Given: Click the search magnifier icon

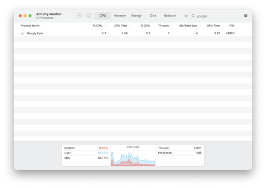Looking at the screenshot, I should click(x=193, y=16).
